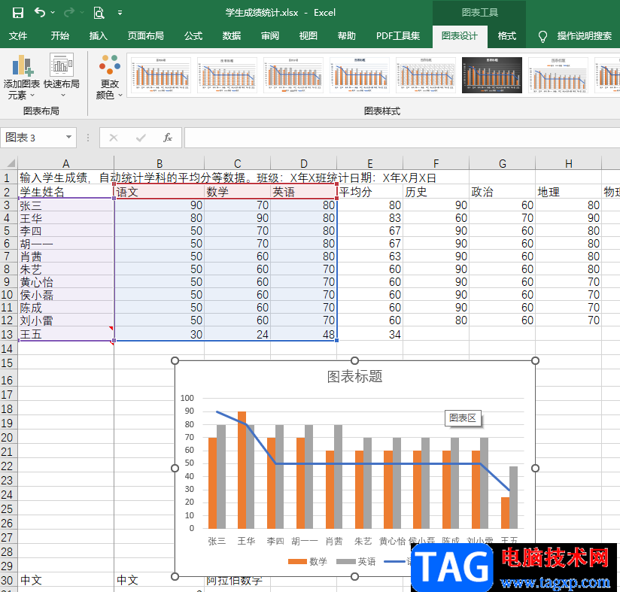Click the 数学 legend entry in chart

pyautogui.click(x=308, y=561)
